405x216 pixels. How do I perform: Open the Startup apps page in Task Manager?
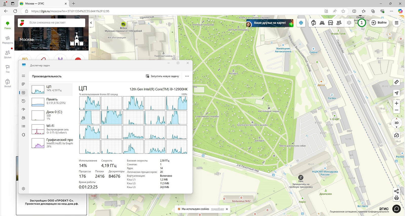click(24, 109)
